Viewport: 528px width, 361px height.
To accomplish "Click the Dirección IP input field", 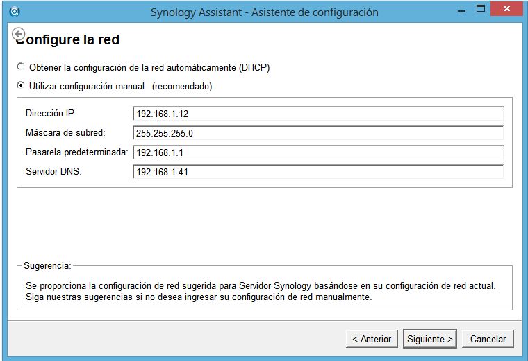I will click(x=318, y=114).
